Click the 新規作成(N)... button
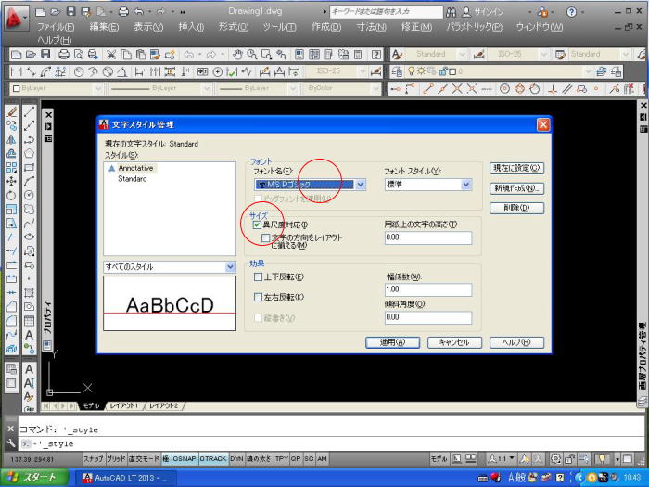 [516, 188]
